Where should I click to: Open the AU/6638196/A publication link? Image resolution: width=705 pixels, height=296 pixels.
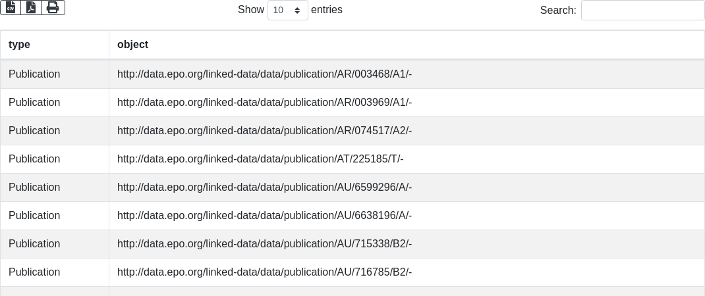[264, 216]
